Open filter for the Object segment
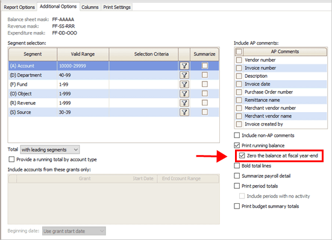This screenshot has width=332, height=240. (x=184, y=93)
